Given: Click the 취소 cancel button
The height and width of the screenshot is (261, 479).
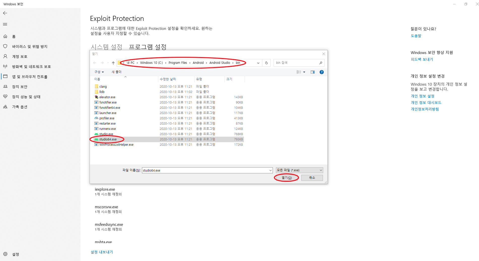Looking at the screenshot, I should pyautogui.click(x=312, y=178).
